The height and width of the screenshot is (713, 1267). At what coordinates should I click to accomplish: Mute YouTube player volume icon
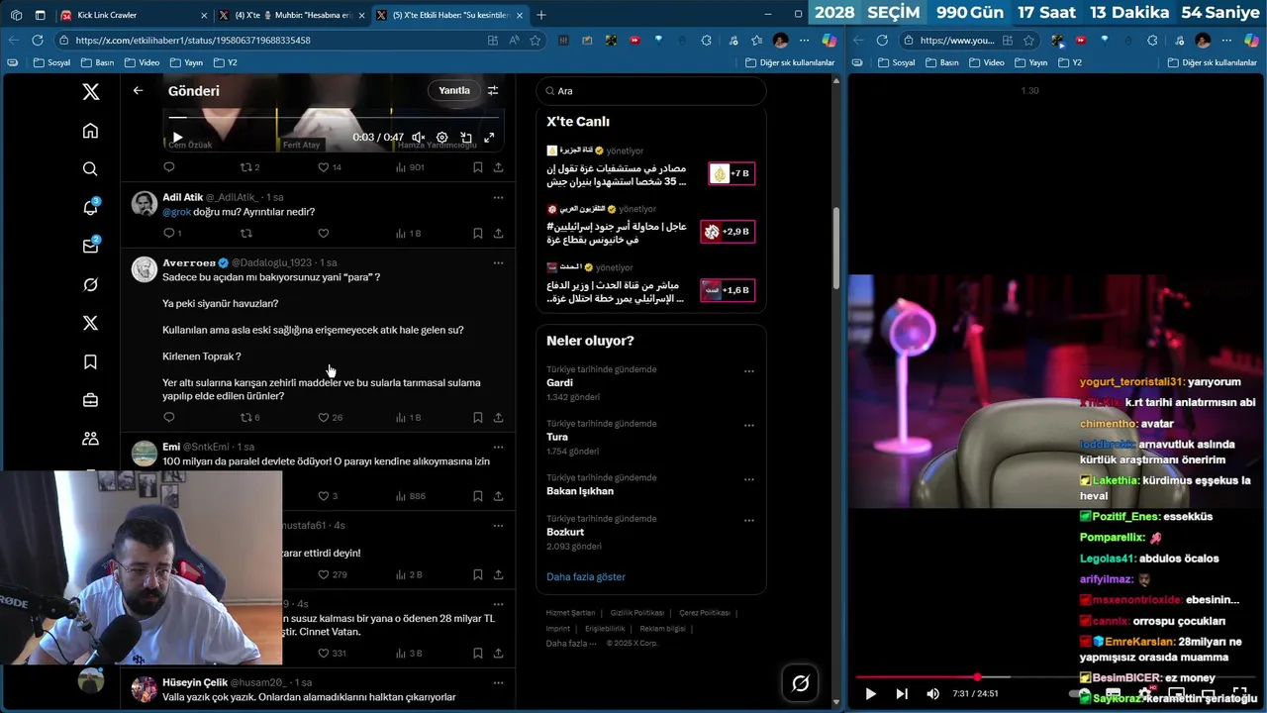(x=932, y=694)
